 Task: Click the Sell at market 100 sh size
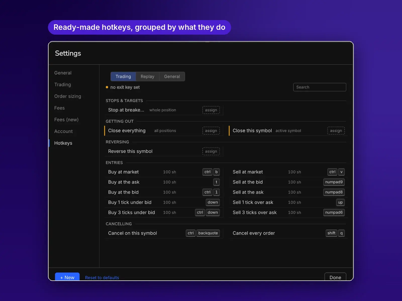pyautogui.click(x=294, y=172)
